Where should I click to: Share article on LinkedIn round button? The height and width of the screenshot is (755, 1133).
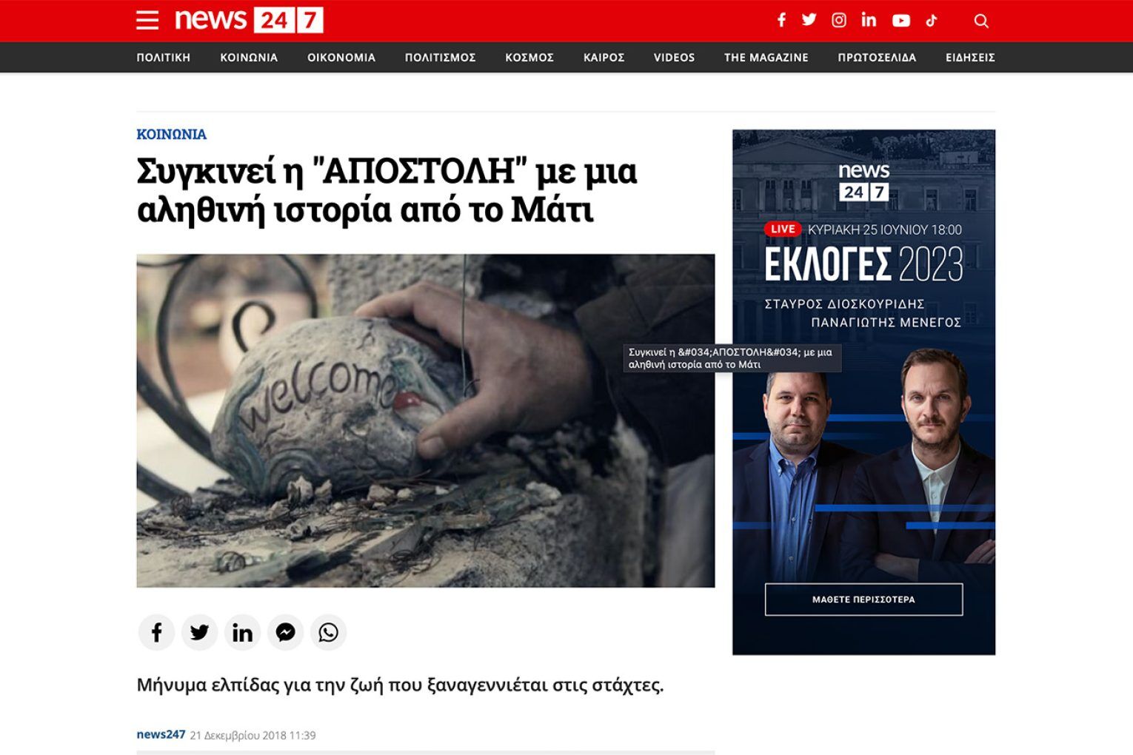tap(242, 632)
